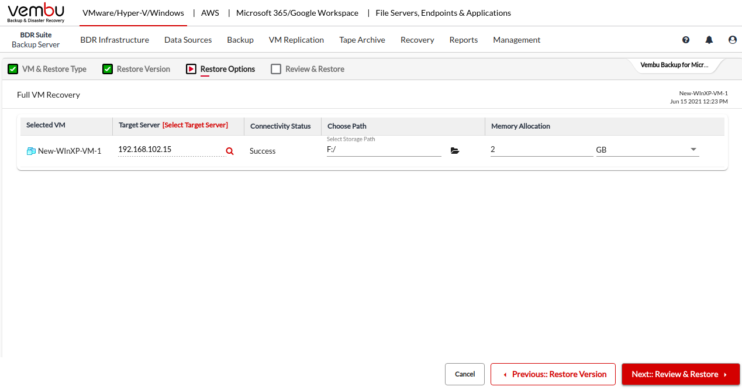The width and height of the screenshot is (742, 390).
Task: Click the memory allocation value field
Action: pyautogui.click(x=541, y=150)
